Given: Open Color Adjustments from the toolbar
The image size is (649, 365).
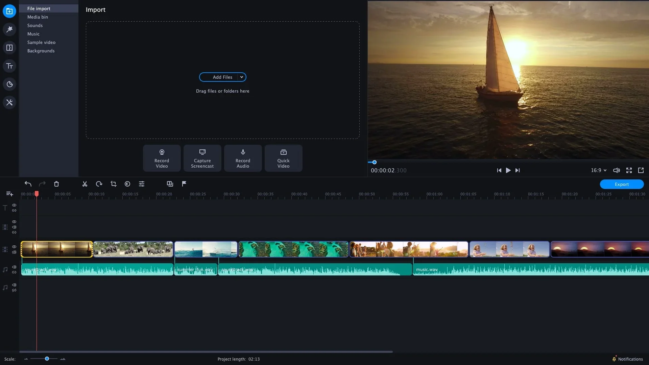Looking at the screenshot, I should click(x=127, y=184).
